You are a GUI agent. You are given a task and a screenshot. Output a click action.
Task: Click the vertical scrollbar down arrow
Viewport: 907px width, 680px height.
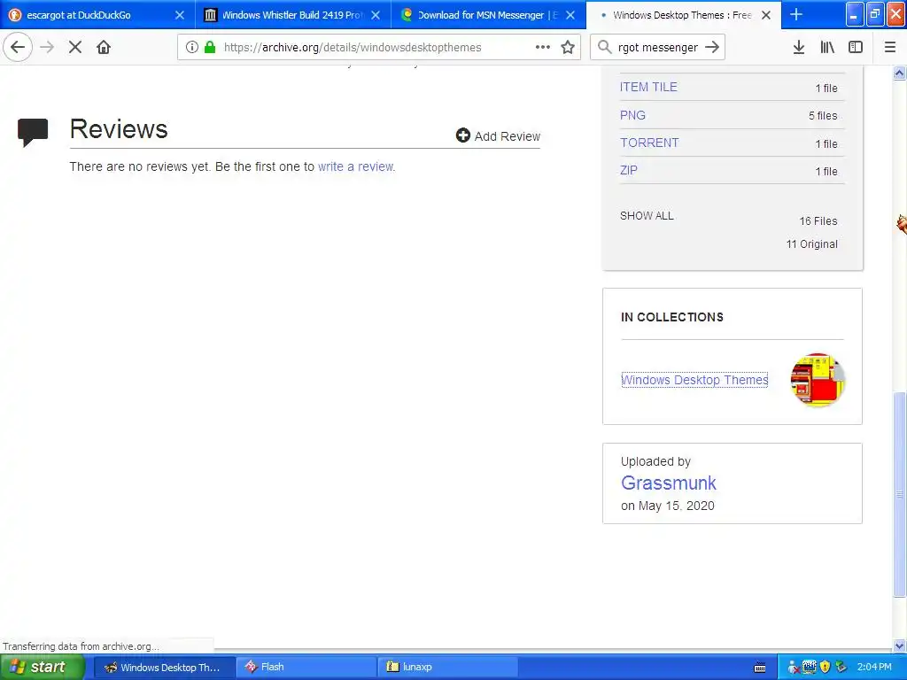point(899,645)
